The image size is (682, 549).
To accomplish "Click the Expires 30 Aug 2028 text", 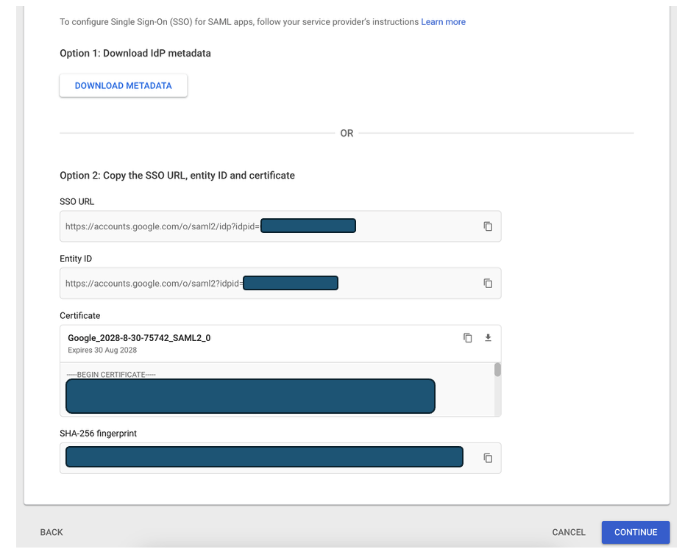I will click(x=102, y=351).
